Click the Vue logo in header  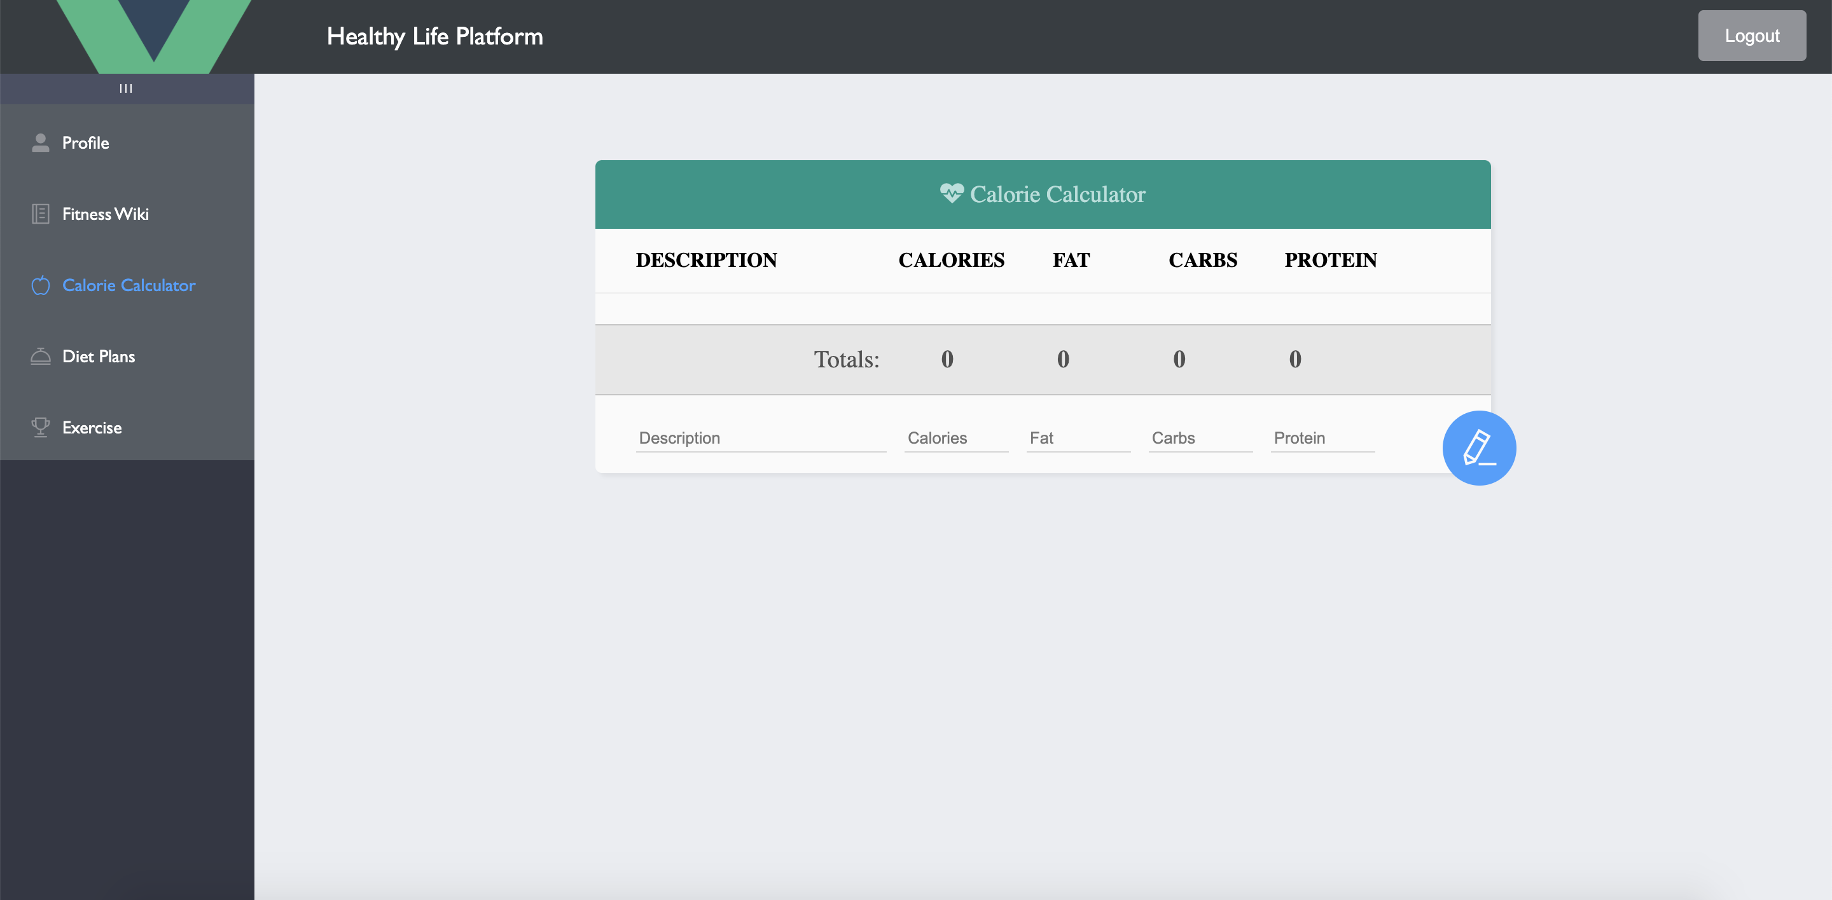click(153, 34)
